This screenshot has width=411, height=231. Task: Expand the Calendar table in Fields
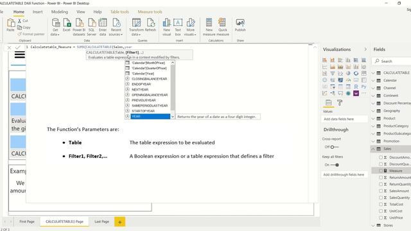373,80
